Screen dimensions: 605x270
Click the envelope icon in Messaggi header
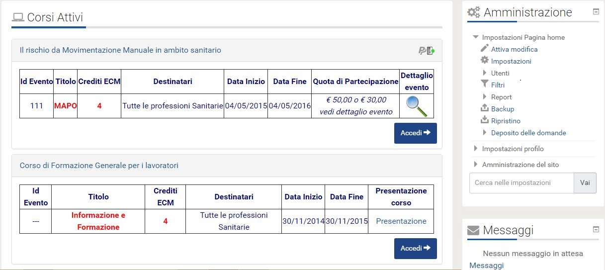pyautogui.click(x=474, y=230)
